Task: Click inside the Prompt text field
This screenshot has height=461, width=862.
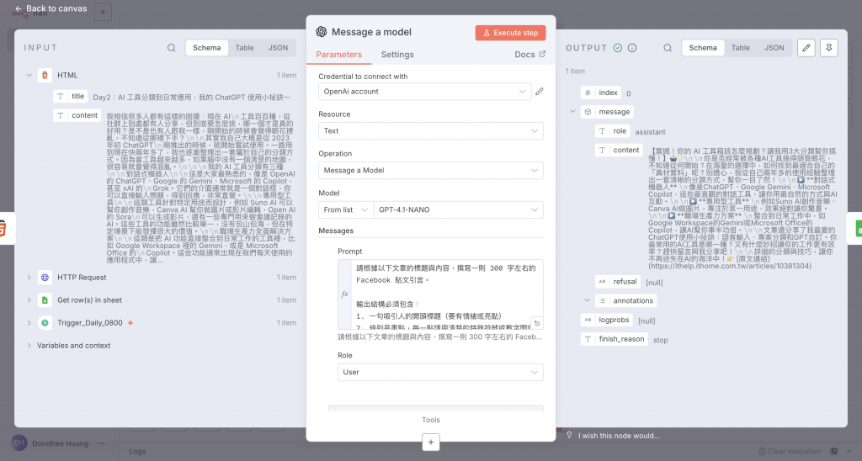Action: [446, 294]
